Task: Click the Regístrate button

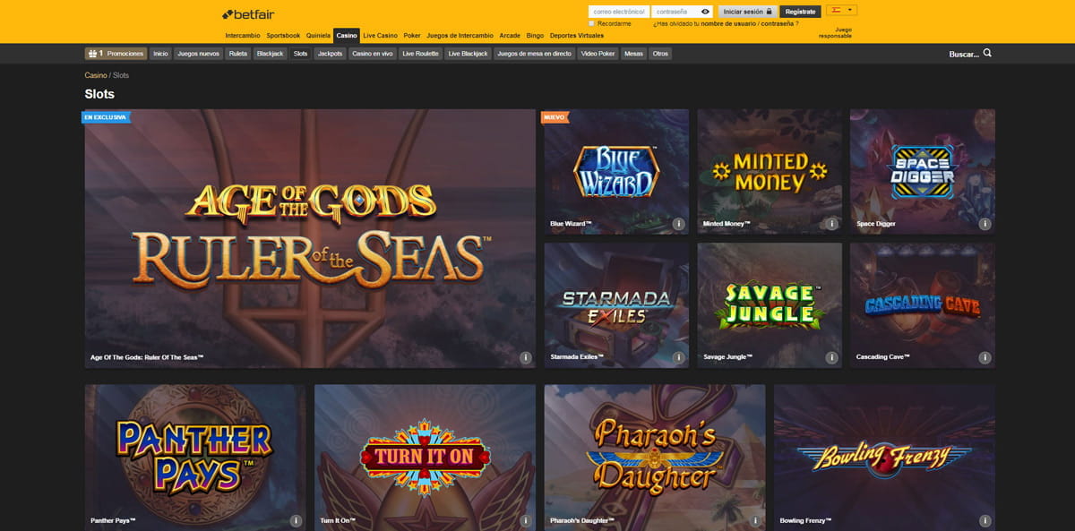Action: point(800,12)
